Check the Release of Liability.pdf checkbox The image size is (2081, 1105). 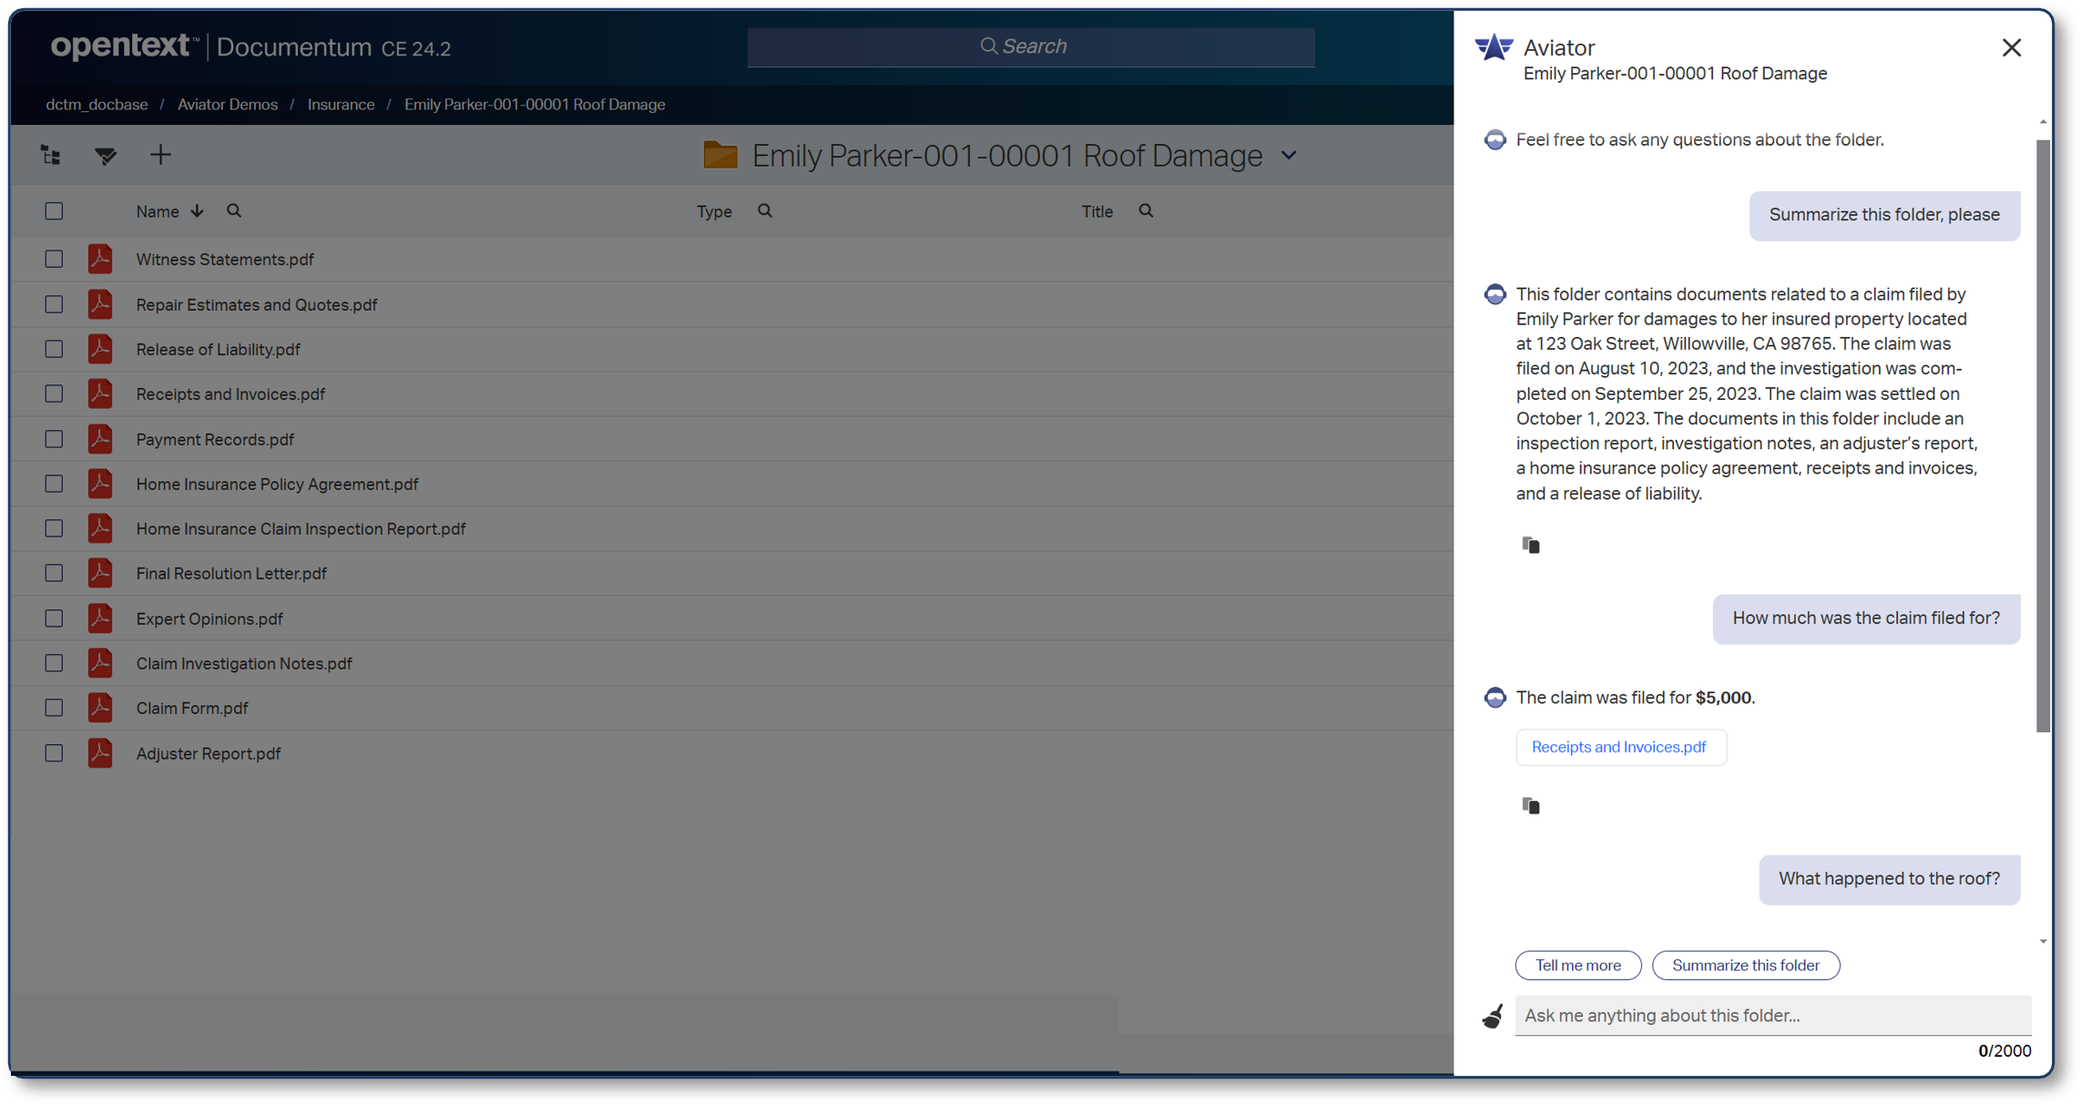(x=54, y=349)
